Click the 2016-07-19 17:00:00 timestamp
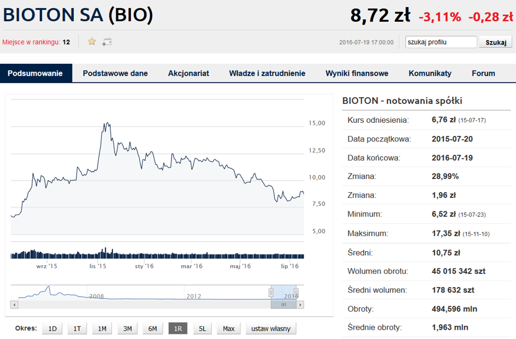 click(366, 42)
